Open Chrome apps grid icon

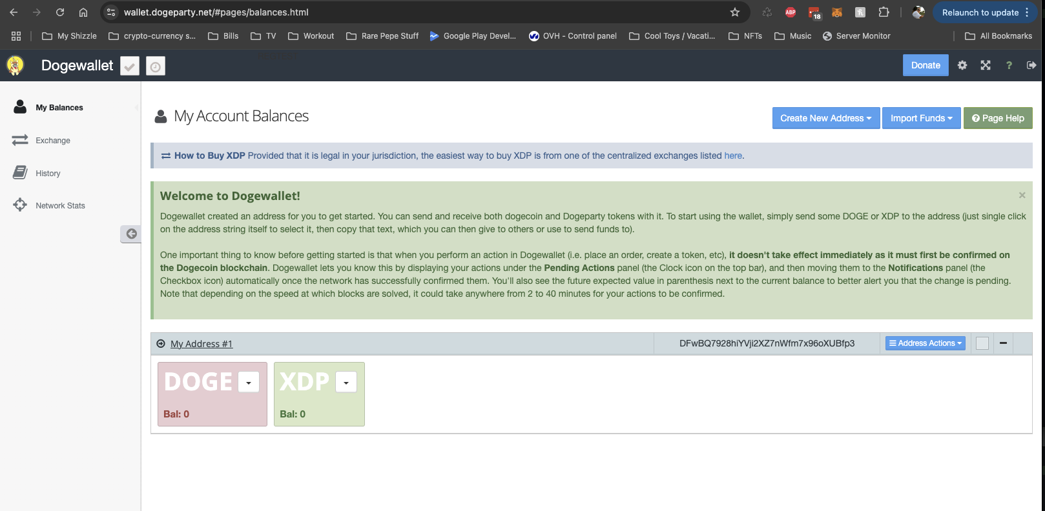pos(16,36)
